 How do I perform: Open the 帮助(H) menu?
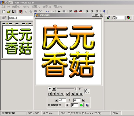click(x=58, y=7)
